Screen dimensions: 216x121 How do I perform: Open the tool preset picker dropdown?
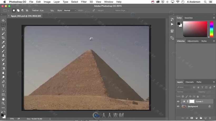tap(6, 10)
